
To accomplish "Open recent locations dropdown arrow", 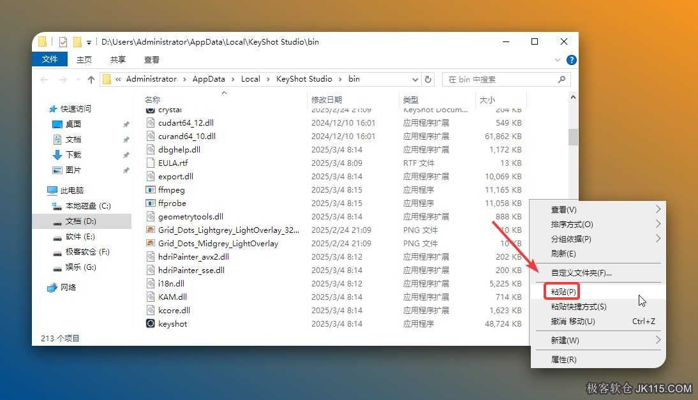I will click(78, 80).
